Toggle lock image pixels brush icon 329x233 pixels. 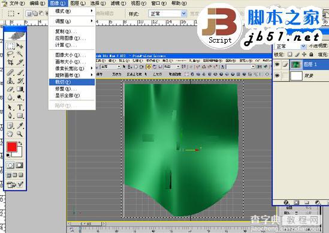pyautogui.click(x=297, y=55)
